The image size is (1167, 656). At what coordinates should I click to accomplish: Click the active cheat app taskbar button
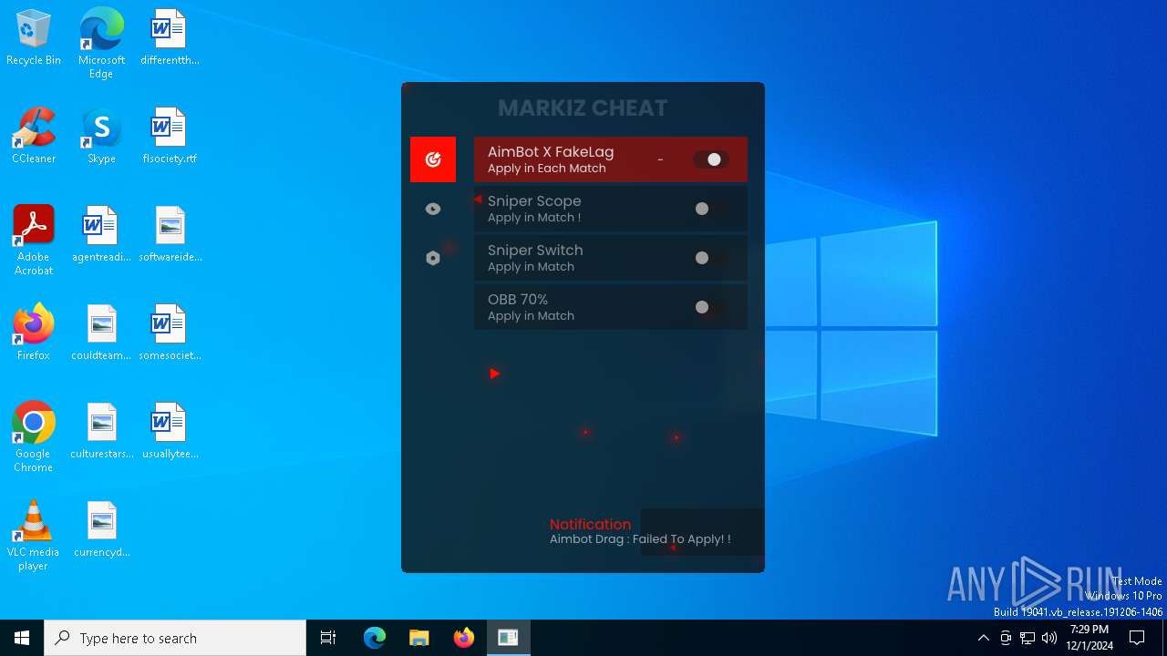[x=508, y=638]
